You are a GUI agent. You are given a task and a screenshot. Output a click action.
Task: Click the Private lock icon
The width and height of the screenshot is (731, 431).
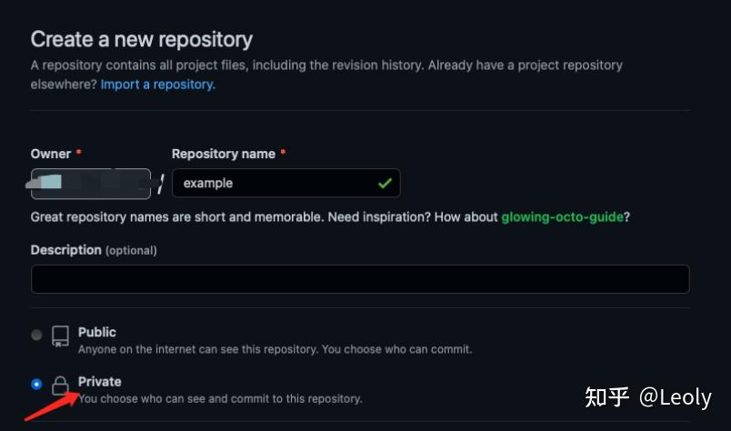[x=60, y=385]
